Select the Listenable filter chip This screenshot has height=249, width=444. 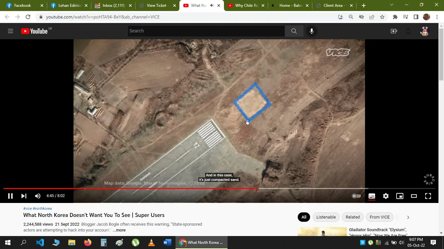coord(326,217)
